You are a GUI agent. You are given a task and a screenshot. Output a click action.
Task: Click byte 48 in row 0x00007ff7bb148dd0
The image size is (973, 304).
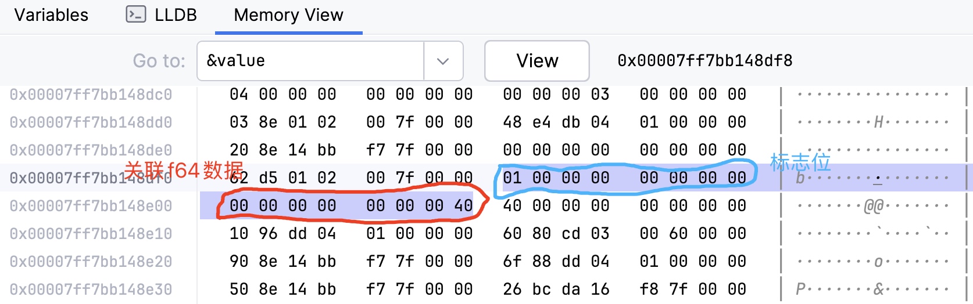[x=512, y=122]
